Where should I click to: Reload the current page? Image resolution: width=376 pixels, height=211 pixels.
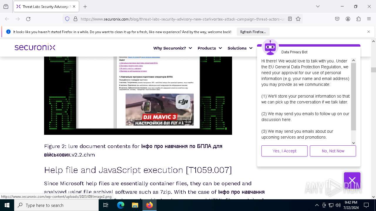click(28, 19)
